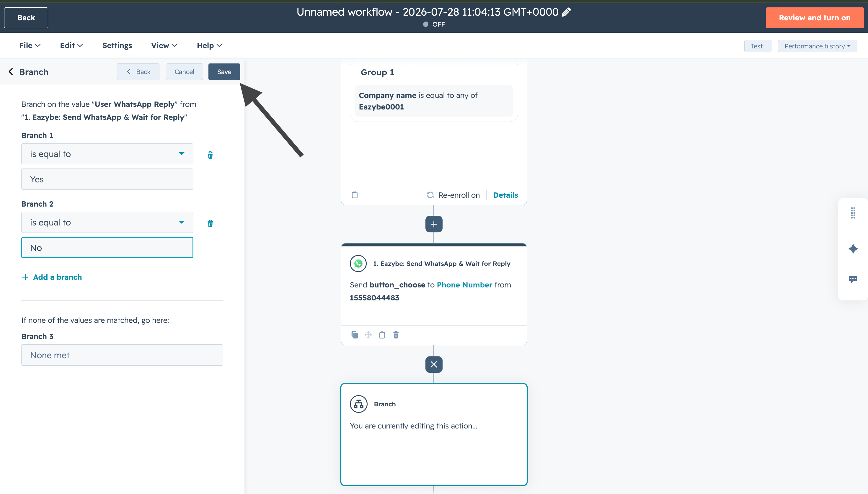Image resolution: width=868 pixels, height=494 pixels.
Task: Click the WhatsApp icon on Eazybe action
Action: pyautogui.click(x=358, y=264)
